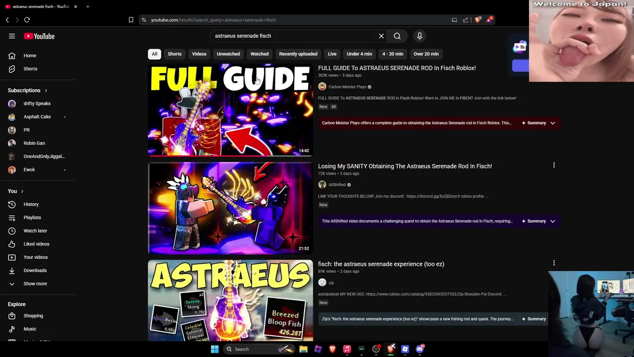The width and height of the screenshot is (634, 357).
Task: Open Brave Shields lion icon
Action: 477,20
